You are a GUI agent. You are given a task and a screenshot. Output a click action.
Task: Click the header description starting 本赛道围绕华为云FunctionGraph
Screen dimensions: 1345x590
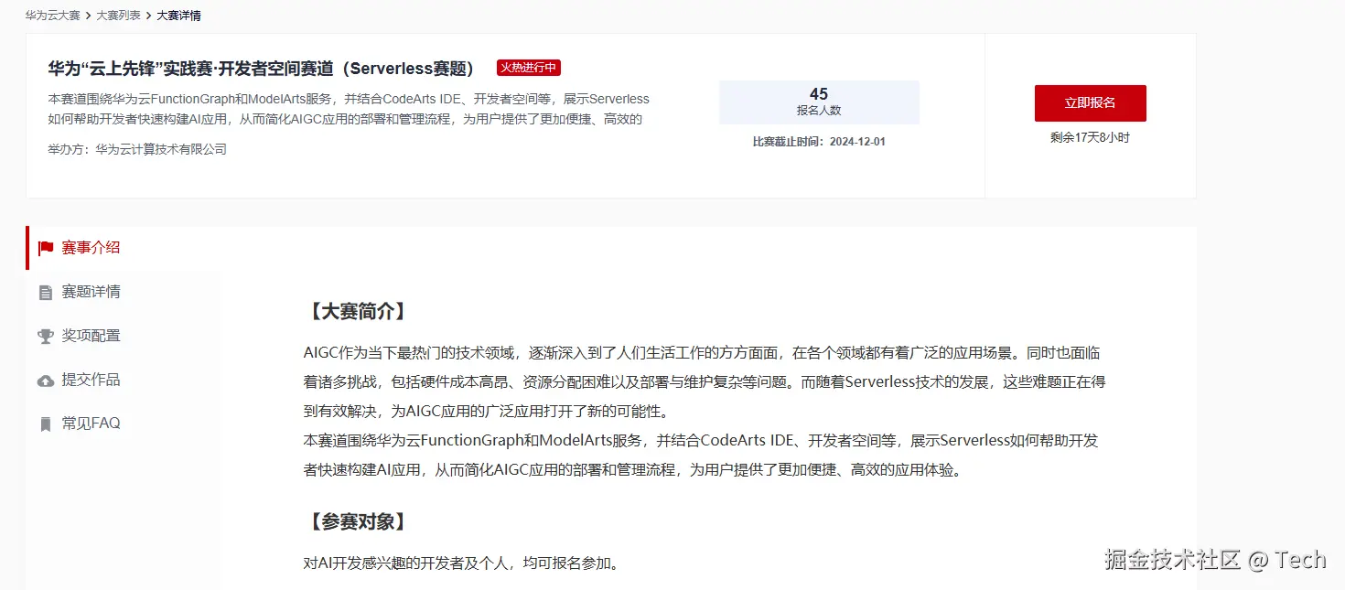click(349, 109)
